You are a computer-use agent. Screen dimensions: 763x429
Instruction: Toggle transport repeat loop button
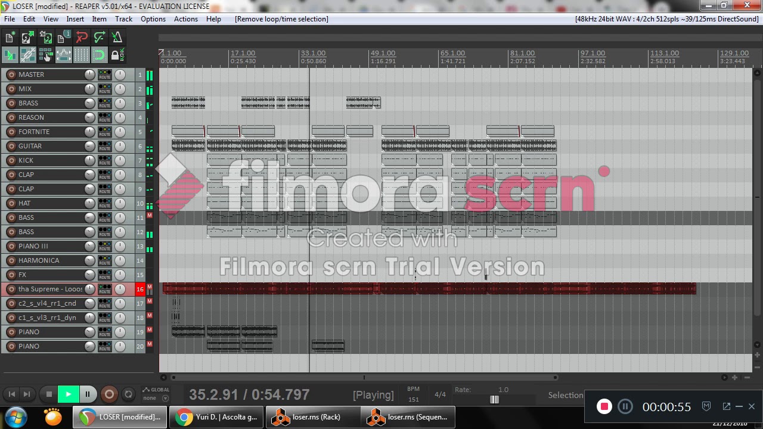coord(128,394)
